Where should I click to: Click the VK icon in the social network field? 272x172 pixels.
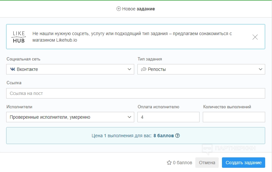click(13, 69)
